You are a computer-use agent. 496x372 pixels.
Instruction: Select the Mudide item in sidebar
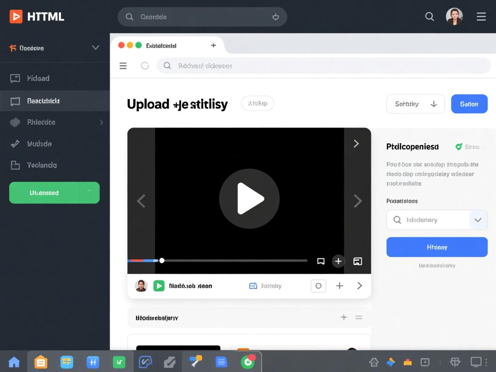coord(39,144)
